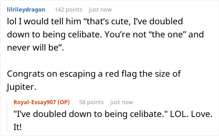Click "down to being celibate. You're not" line

pos(81,36)
